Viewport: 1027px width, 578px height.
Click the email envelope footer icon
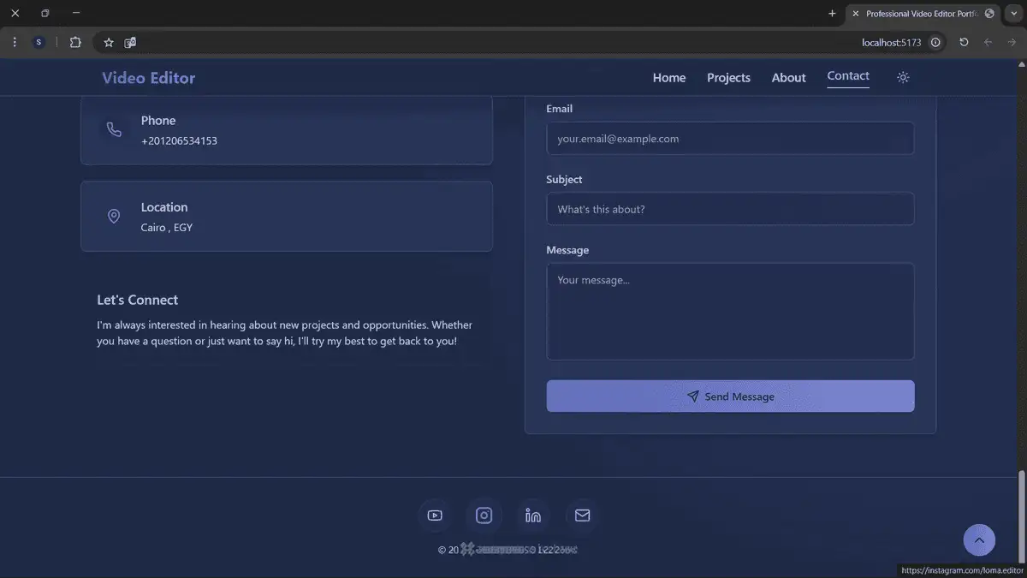(x=583, y=515)
